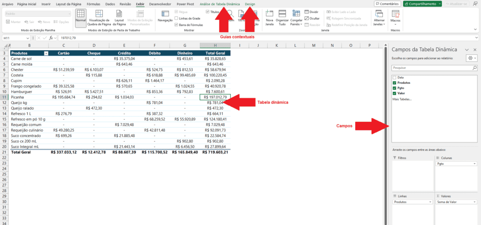Click Exibir Lado a Lado button

pyautogui.click(x=341, y=12)
